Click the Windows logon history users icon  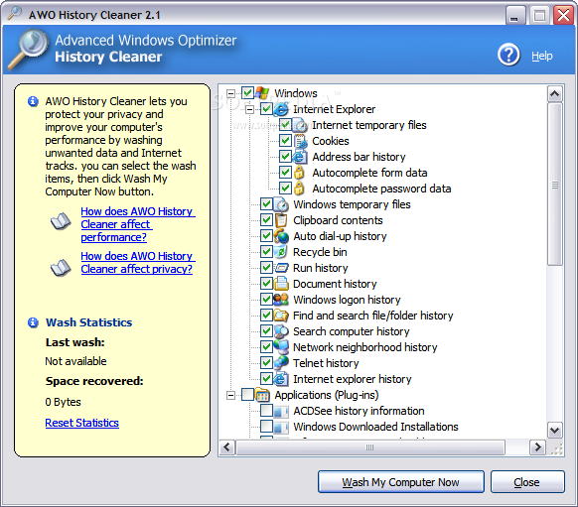tap(281, 300)
